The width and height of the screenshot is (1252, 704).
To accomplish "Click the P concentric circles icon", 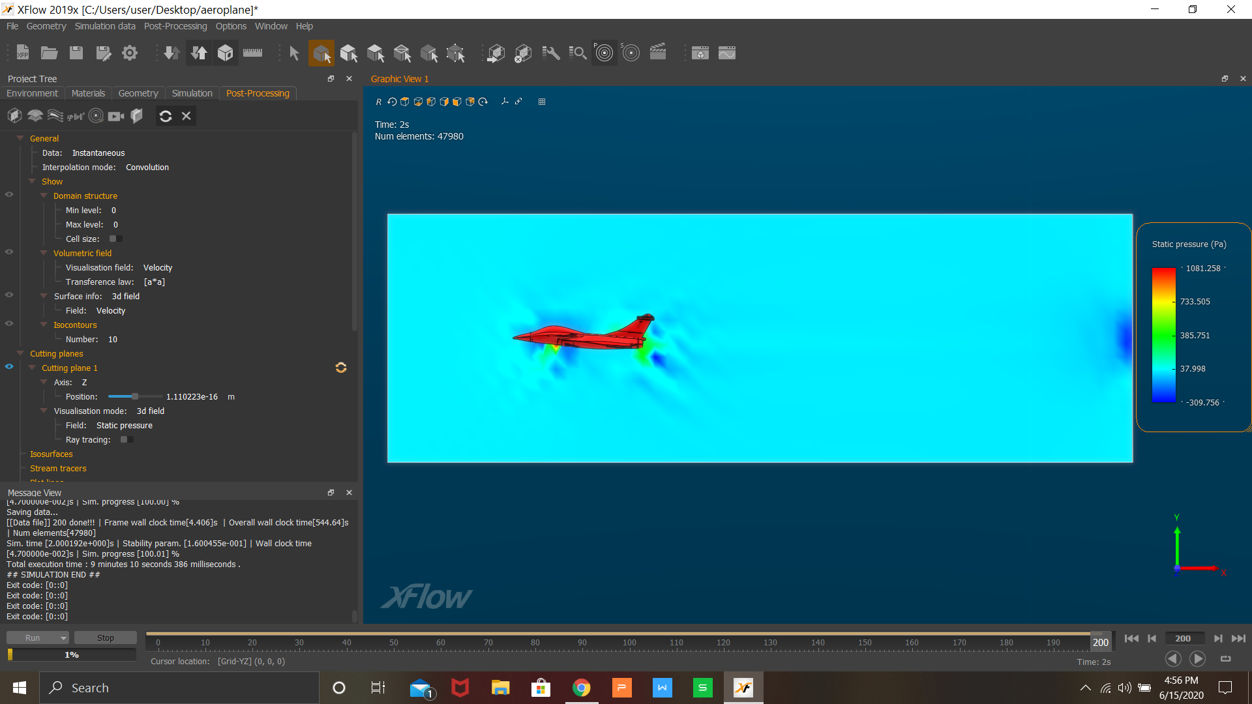I will coord(604,53).
